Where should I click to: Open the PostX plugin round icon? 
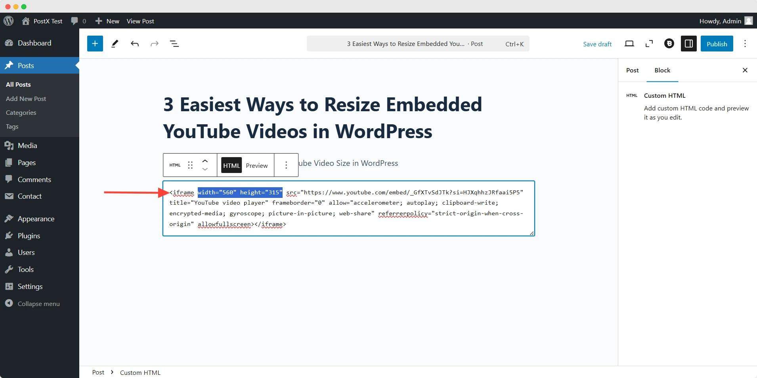point(669,44)
